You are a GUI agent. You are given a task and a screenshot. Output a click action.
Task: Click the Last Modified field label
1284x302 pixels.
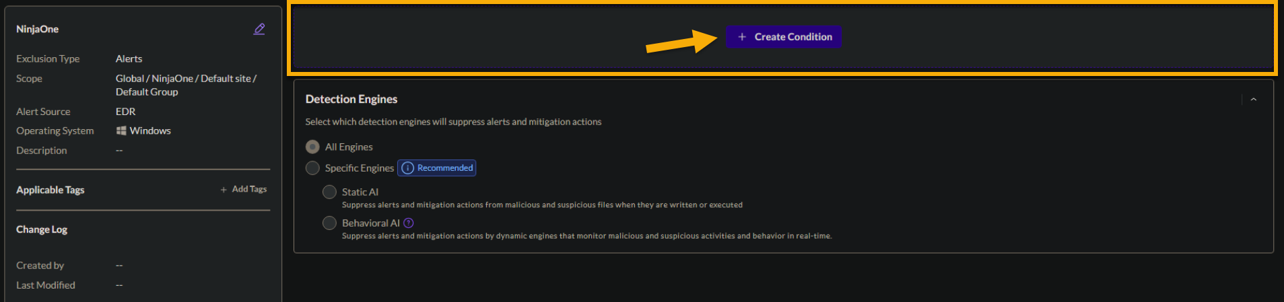(x=46, y=285)
